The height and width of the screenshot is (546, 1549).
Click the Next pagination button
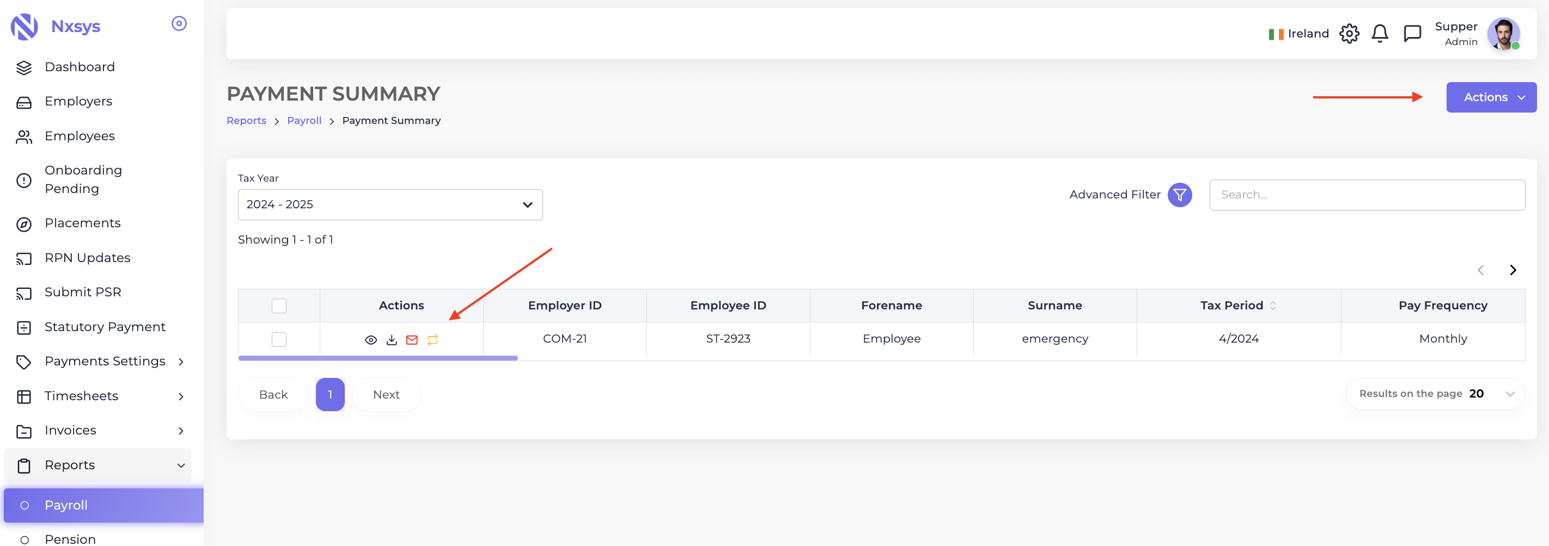click(386, 395)
